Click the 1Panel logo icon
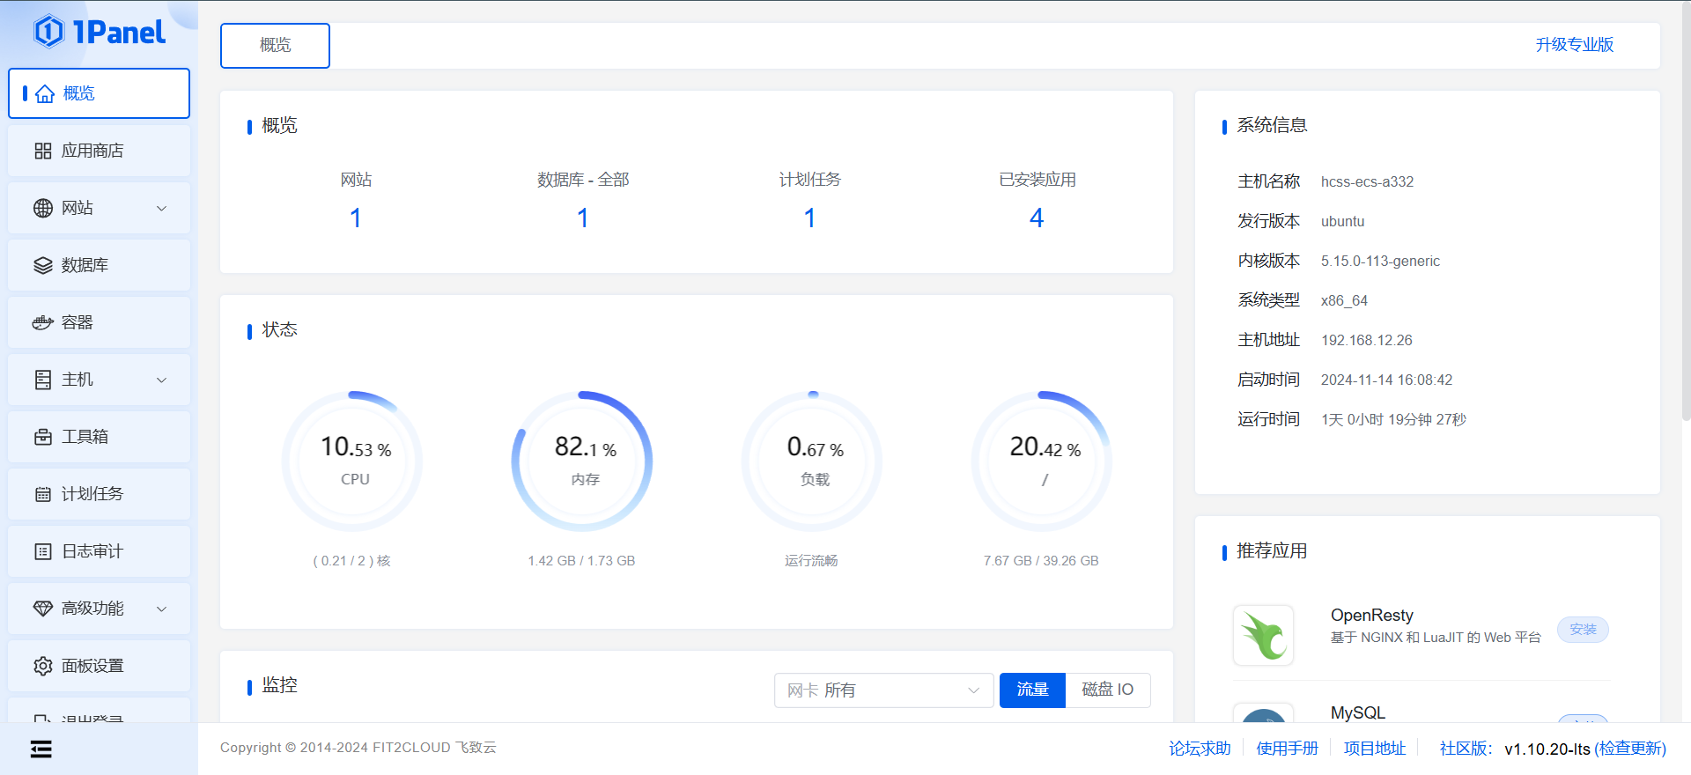Viewport: 1691px width, 775px height. (49, 33)
